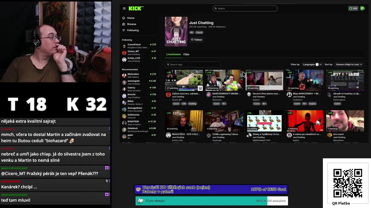This screenshot has height=208, width=371.
Task: Switch to the Clips tab
Action: point(186,54)
